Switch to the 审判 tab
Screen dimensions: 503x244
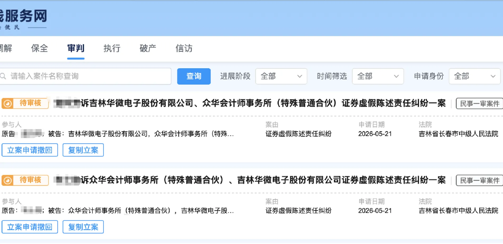coord(76,48)
